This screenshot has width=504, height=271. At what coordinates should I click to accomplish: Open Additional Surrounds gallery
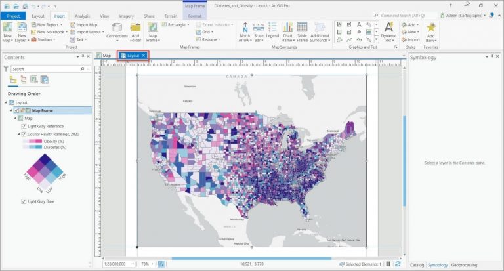[320, 31]
